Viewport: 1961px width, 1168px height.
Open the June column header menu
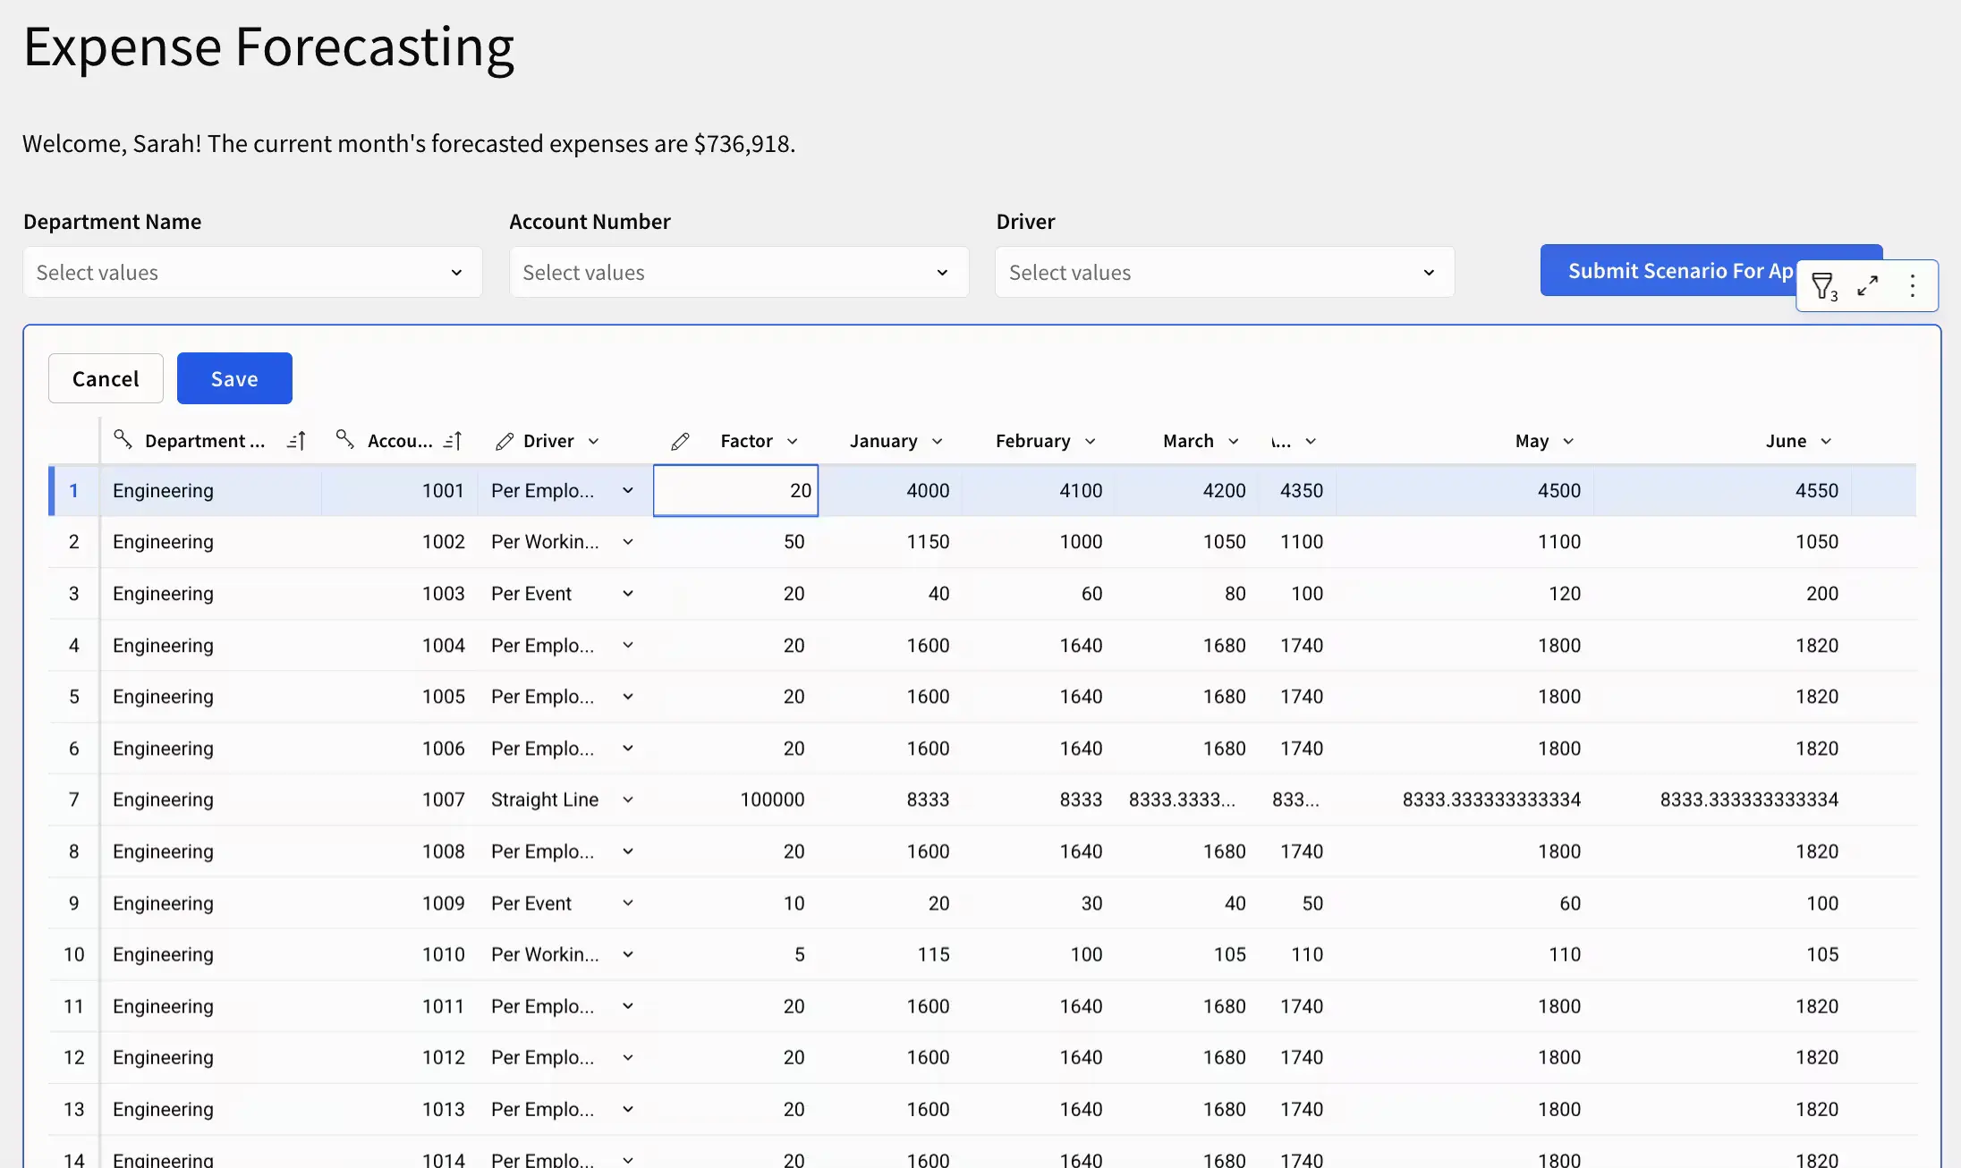coord(1826,442)
